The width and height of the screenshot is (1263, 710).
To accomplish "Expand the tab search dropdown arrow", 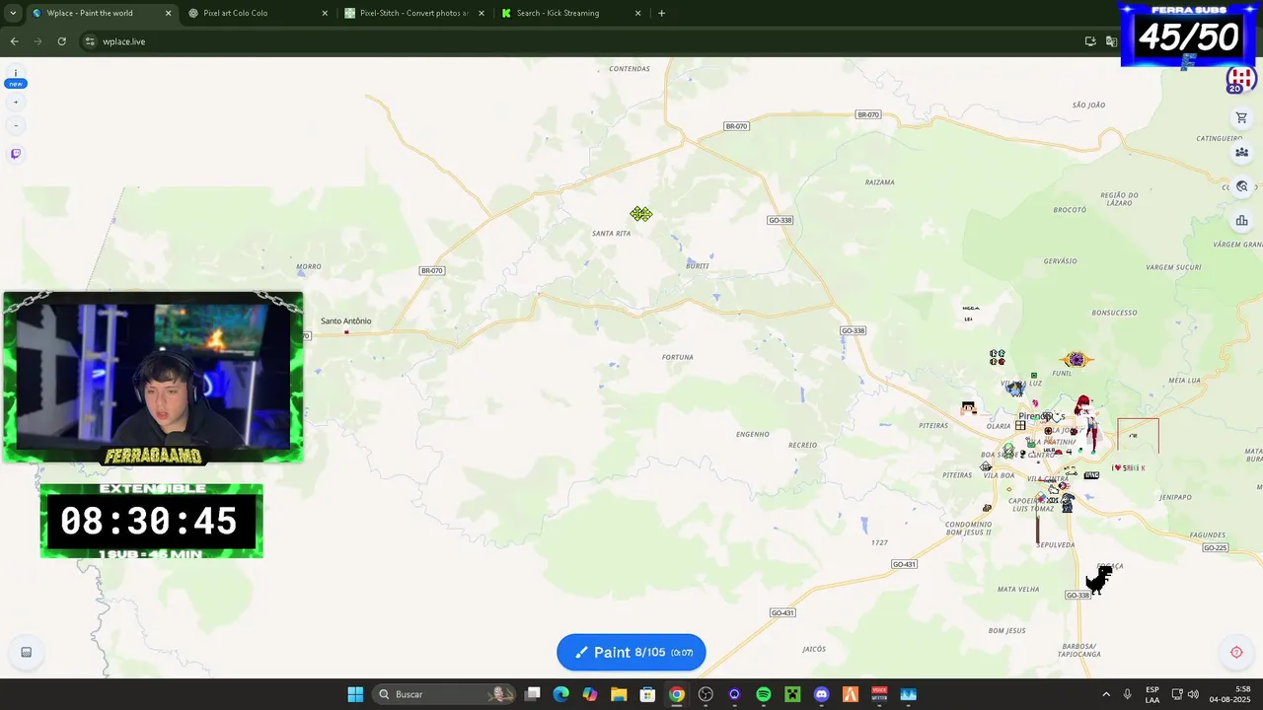I will pos(12,13).
